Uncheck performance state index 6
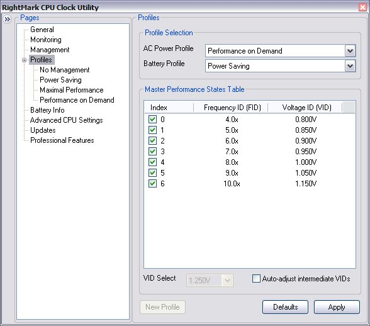 click(x=152, y=183)
